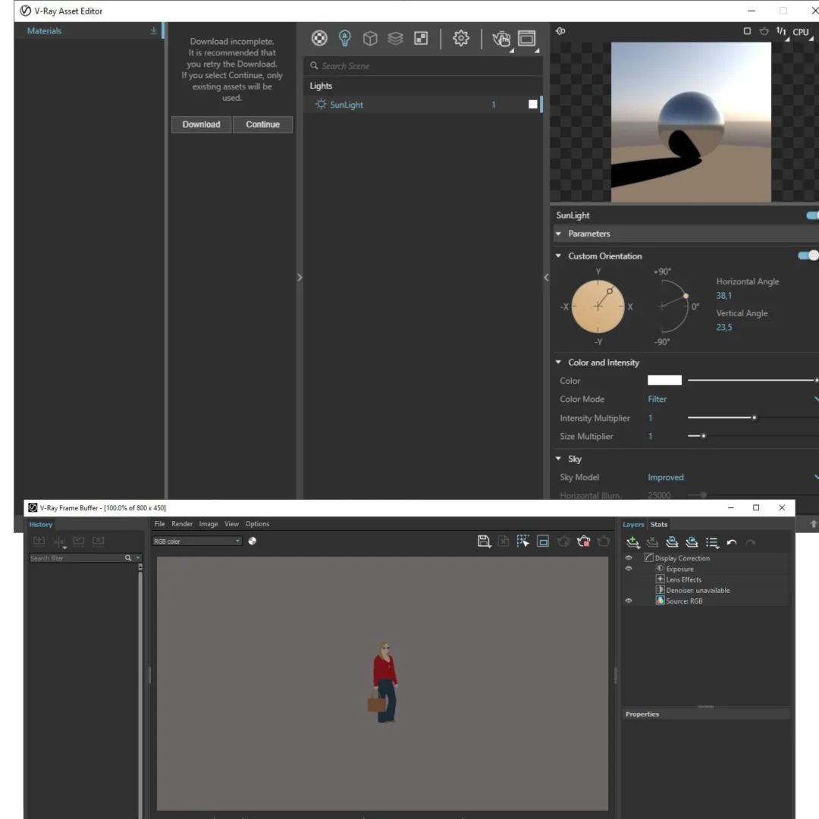Viewport: 819px width, 819px height.
Task: Open the Lights tab lightbulb icon
Action: [x=344, y=39]
